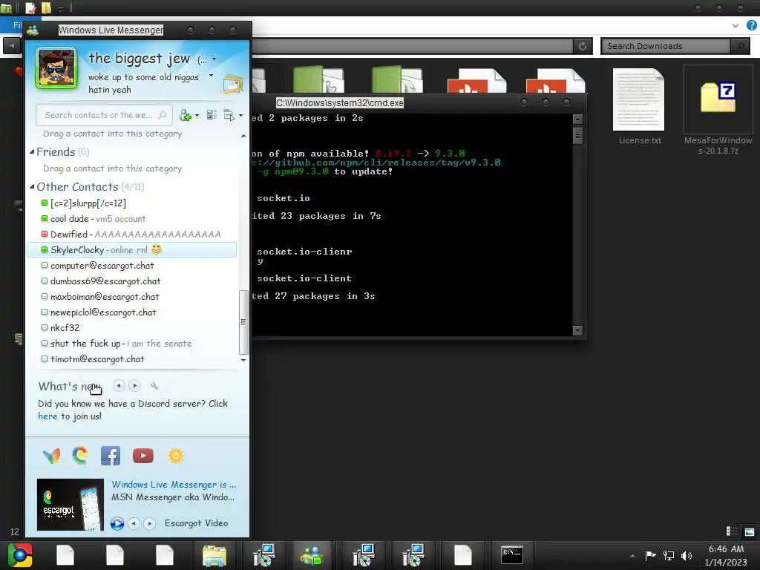Click the show menu icon in Messenger
760x570 pixels.
[229, 115]
